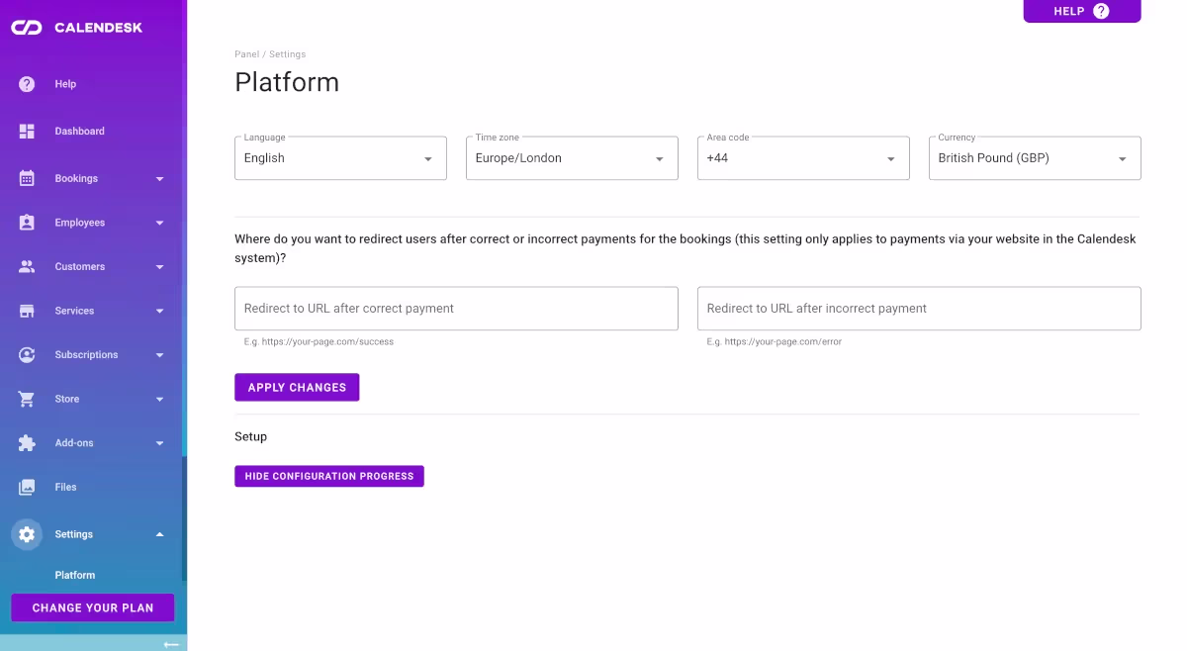Open the Store shopping cart icon

[x=27, y=398]
